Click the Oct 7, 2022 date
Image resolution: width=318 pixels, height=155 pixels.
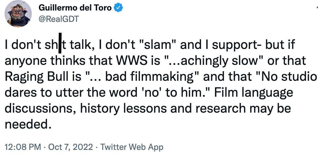pos(70,147)
